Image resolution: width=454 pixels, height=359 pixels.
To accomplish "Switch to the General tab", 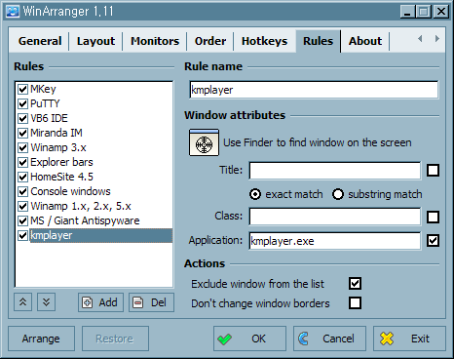I will 40,41.
